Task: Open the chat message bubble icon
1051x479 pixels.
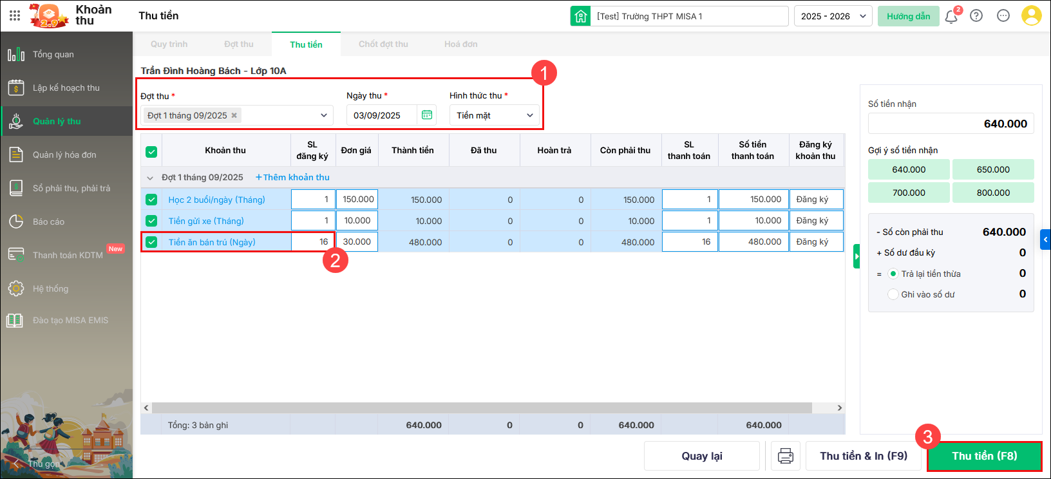Action: point(1003,16)
